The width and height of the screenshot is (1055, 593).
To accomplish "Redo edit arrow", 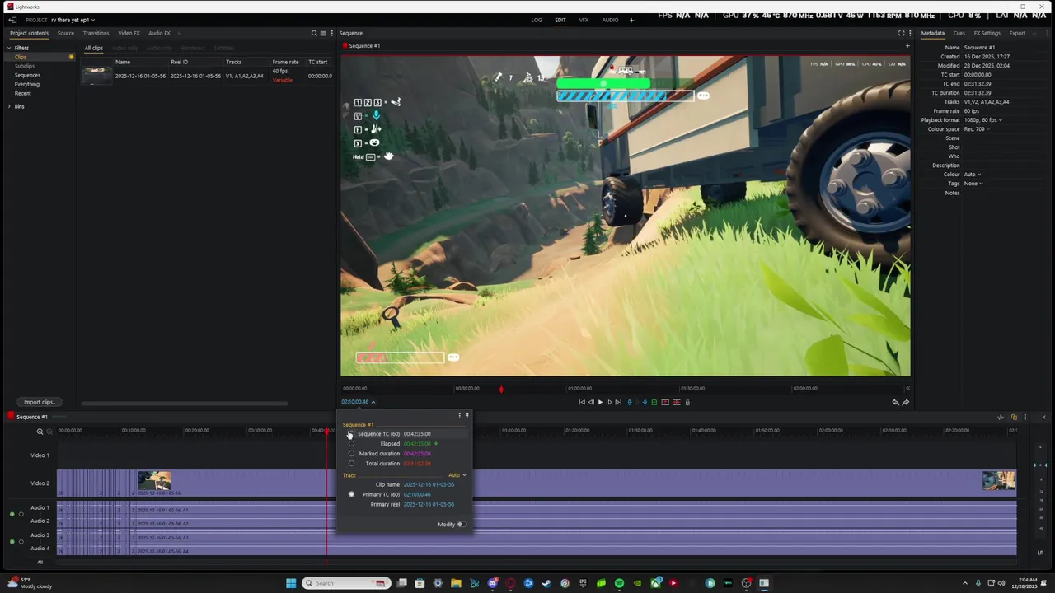I will [x=905, y=402].
